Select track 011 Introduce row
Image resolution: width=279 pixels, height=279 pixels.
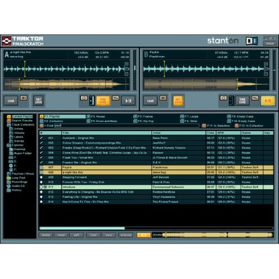[156, 187]
